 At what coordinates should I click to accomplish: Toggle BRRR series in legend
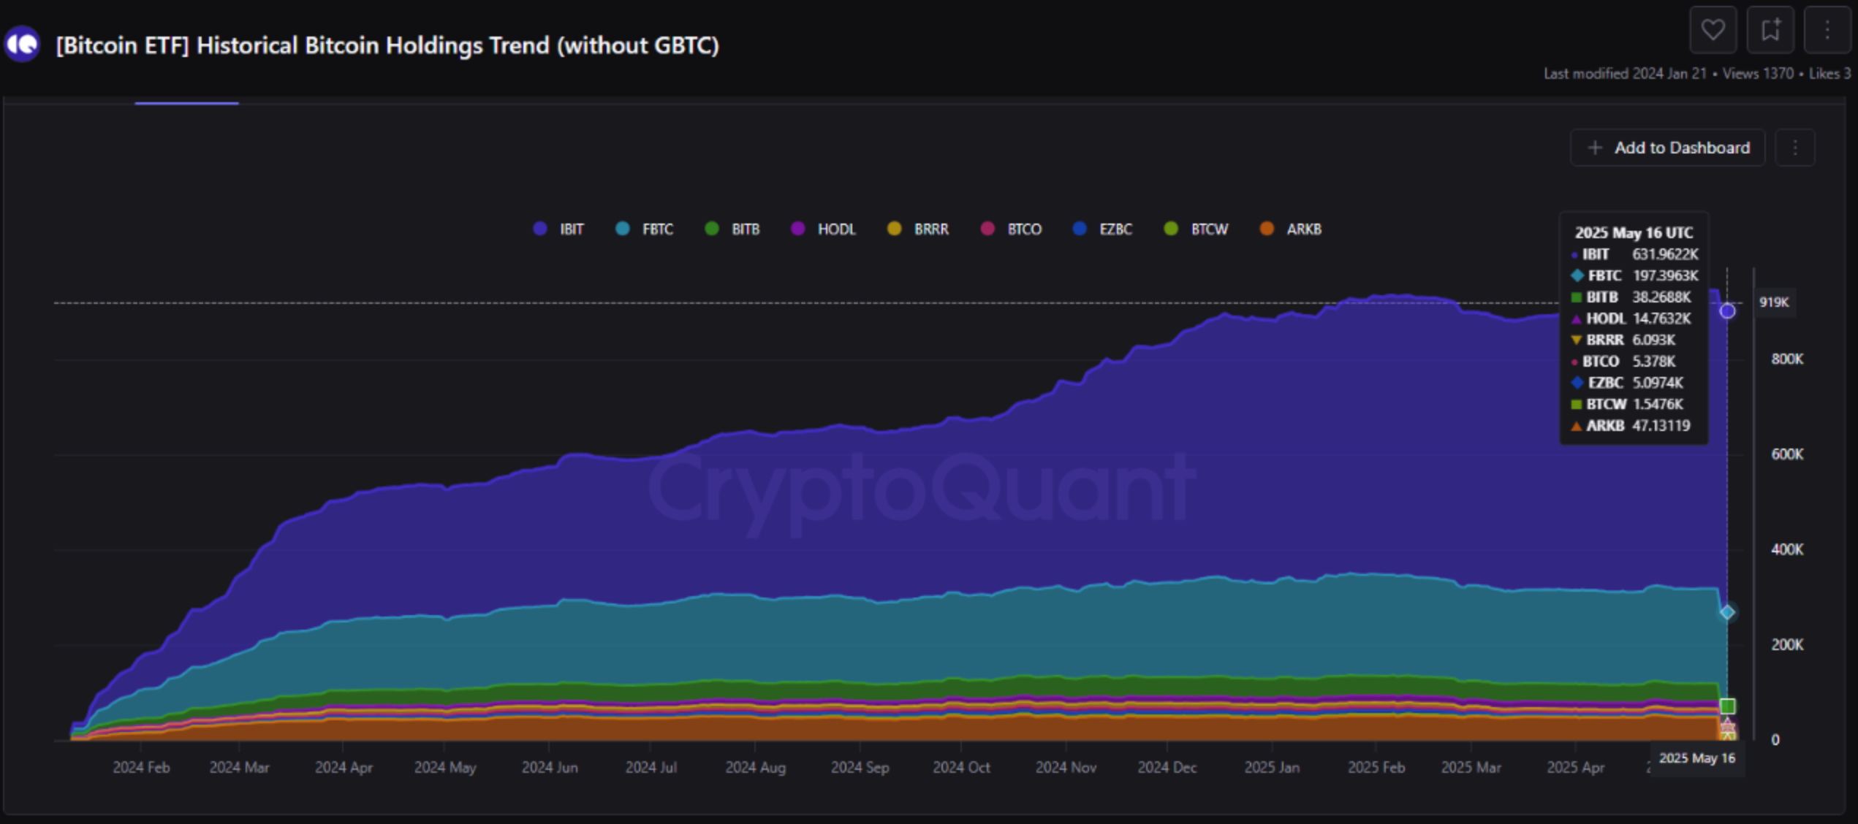click(x=917, y=229)
